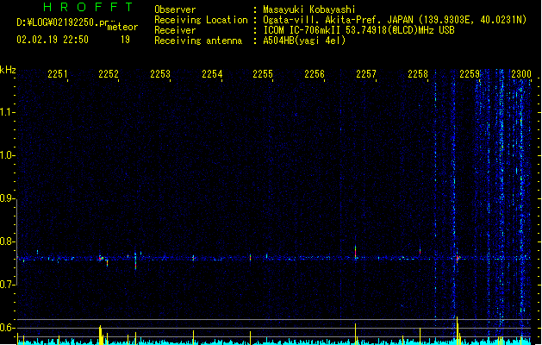Image resolution: width=542 pixels, height=345 pixels.
Task: Click the tall red meteor echo below 2257
Action: (355, 252)
